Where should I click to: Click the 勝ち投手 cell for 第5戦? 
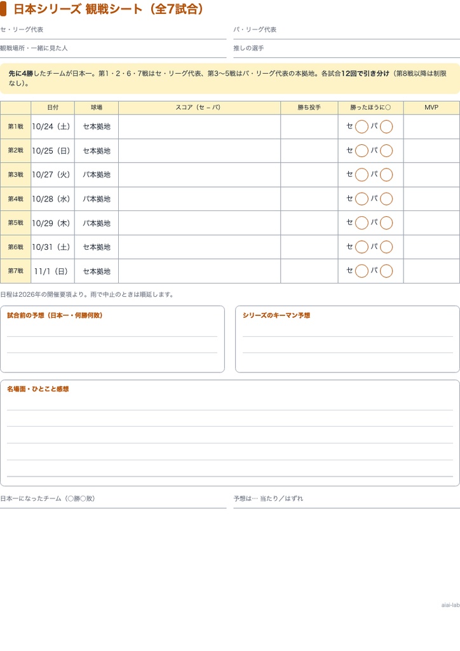click(x=309, y=223)
